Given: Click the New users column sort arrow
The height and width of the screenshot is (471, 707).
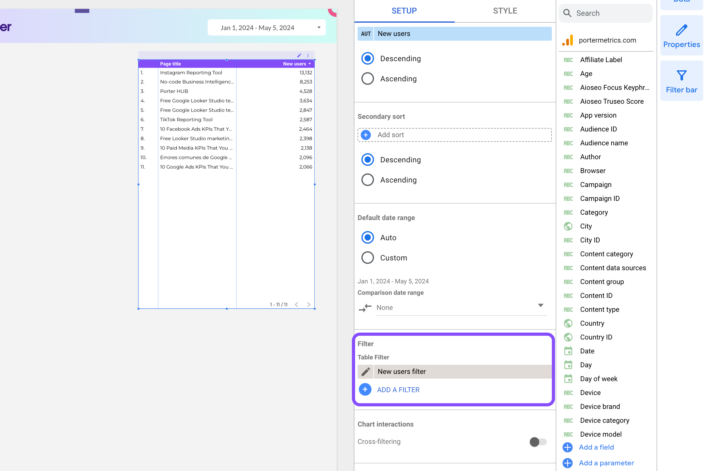Looking at the screenshot, I should click(x=310, y=64).
